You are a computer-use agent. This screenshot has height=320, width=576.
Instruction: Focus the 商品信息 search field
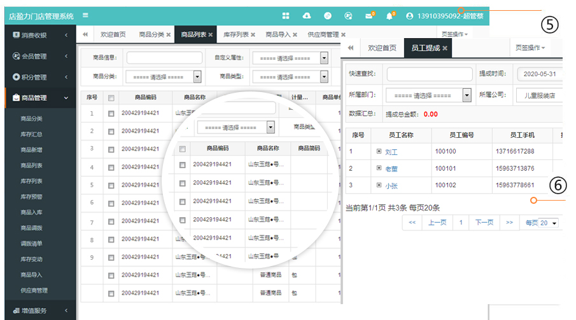coord(164,58)
